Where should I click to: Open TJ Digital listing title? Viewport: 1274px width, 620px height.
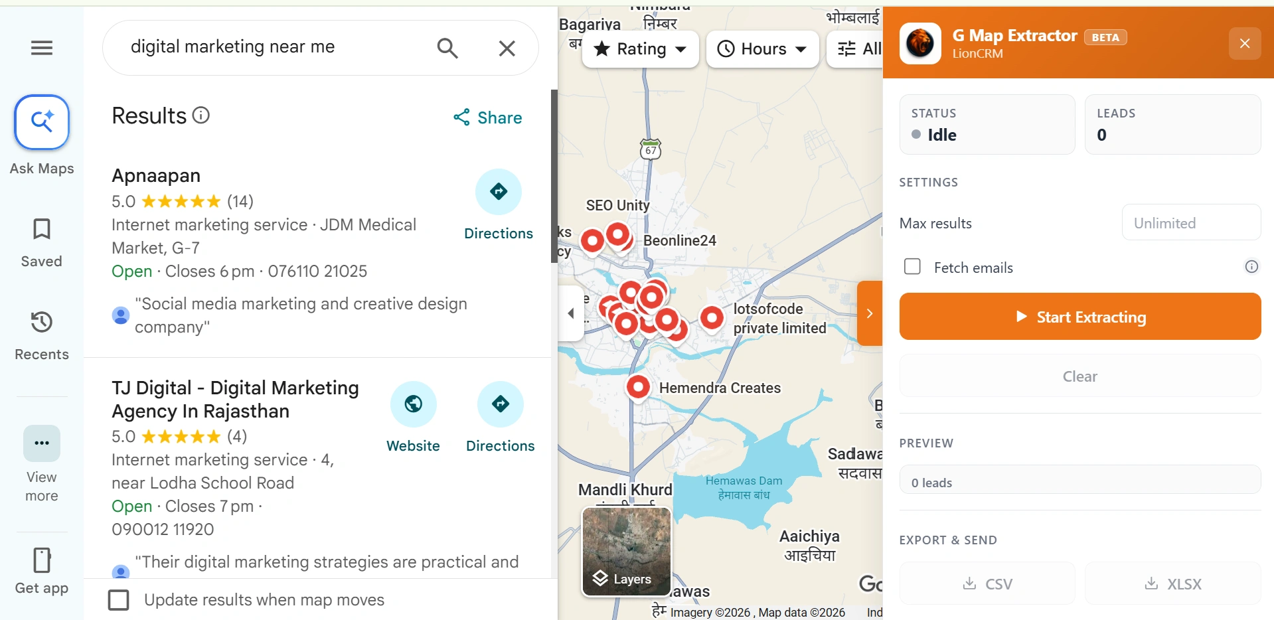(x=236, y=400)
